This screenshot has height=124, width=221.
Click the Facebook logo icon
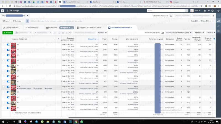[x=2, y=11]
